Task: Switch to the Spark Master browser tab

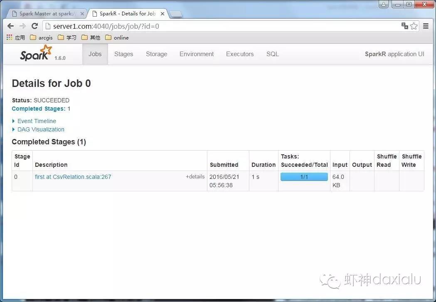Action: 47,14
